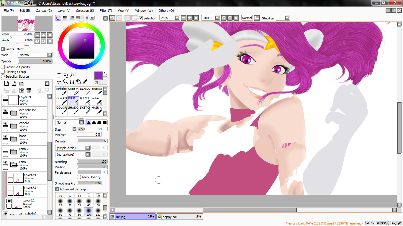
Task: Delete selected layer with trash icon
Action: click(29, 90)
